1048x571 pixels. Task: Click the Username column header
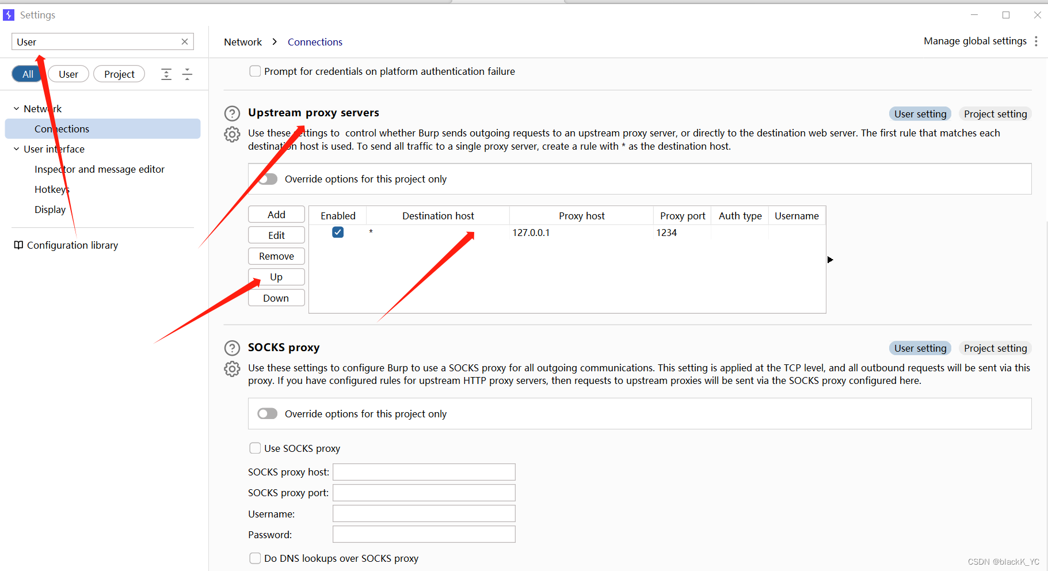click(797, 216)
